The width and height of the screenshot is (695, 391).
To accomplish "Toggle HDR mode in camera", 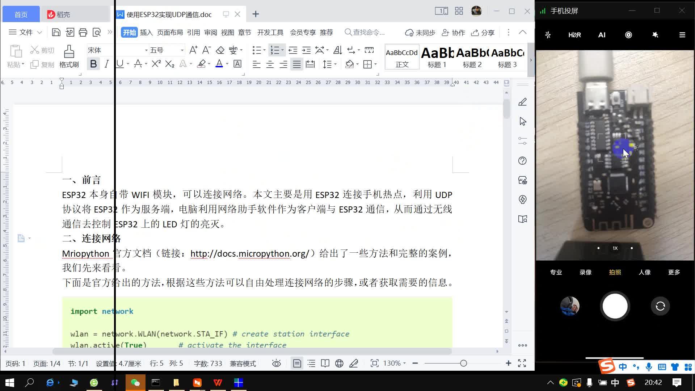I will [x=574, y=35].
